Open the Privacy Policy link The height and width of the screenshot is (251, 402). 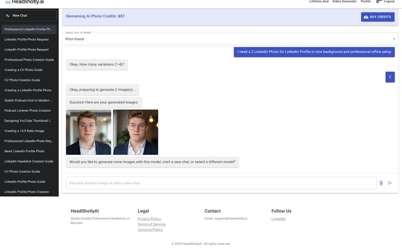149,219
